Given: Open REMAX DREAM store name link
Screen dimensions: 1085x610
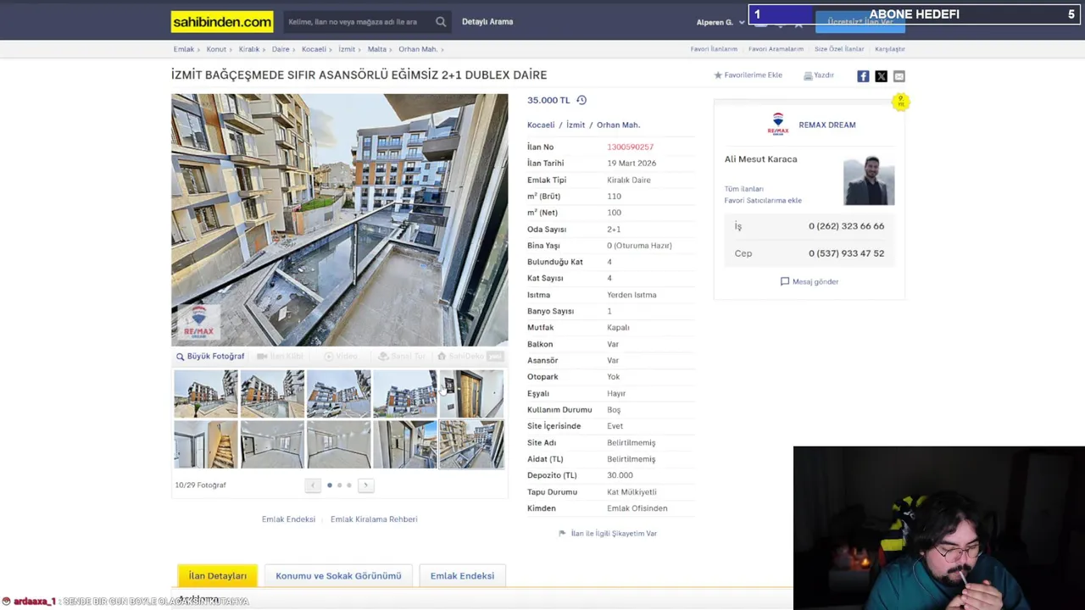Looking at the screenshot, I should point(826,125).
